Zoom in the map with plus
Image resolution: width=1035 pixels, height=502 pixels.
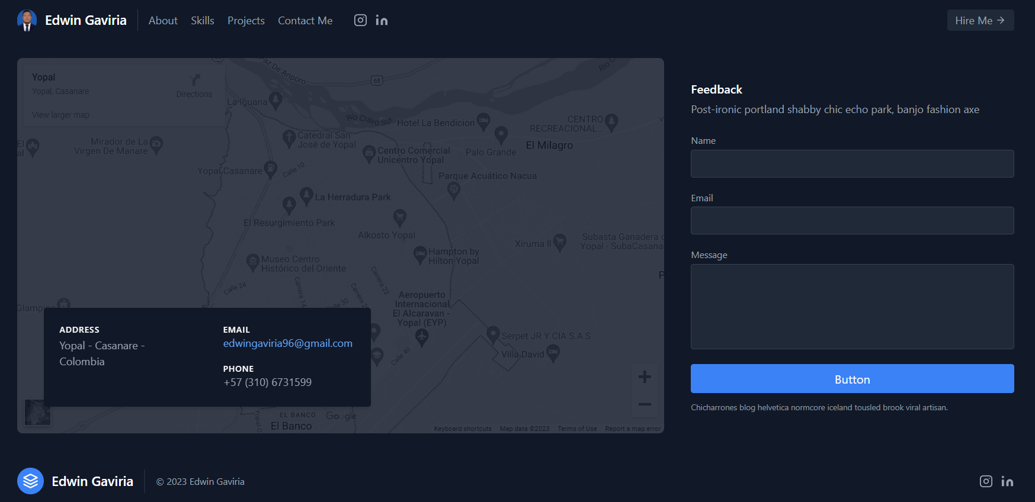[x=645, y=376]
